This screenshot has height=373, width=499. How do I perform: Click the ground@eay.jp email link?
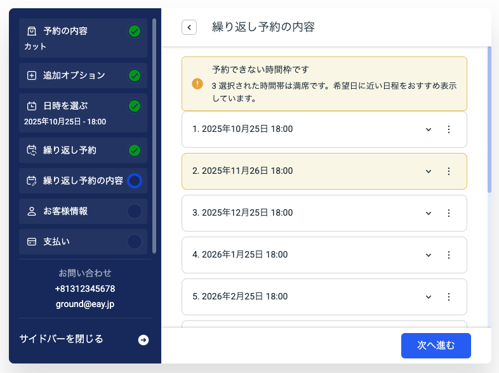click(85, 304)
